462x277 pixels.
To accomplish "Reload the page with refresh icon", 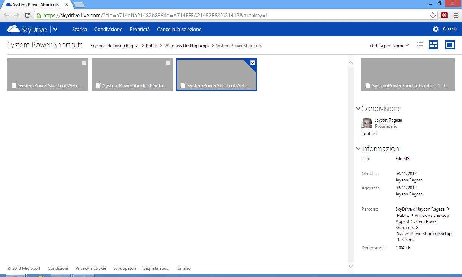I will coord(27,15).
